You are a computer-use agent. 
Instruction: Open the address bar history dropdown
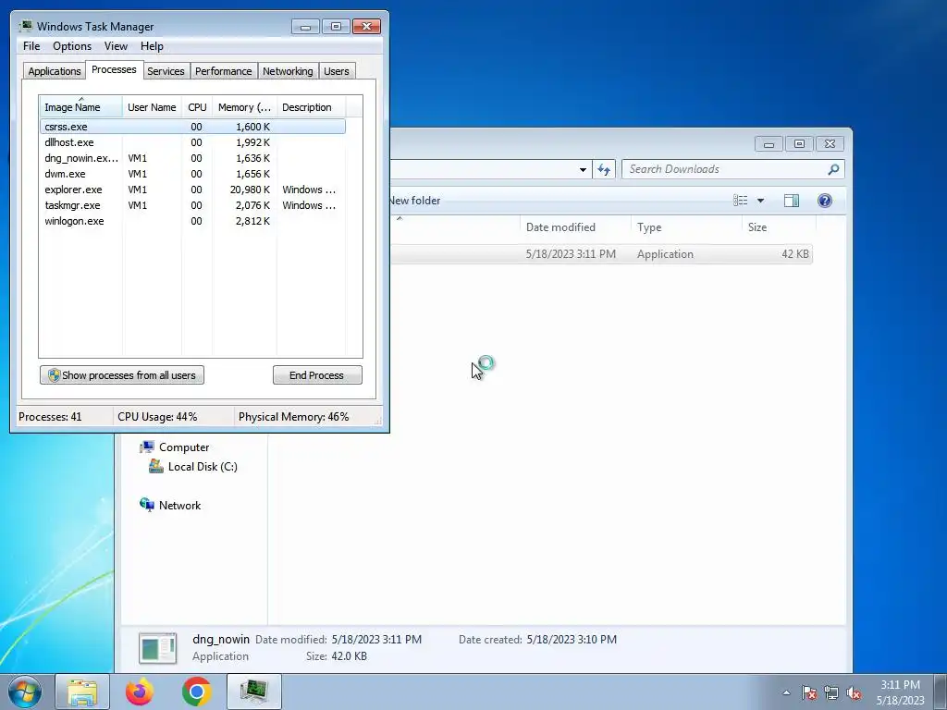point(583,170)
